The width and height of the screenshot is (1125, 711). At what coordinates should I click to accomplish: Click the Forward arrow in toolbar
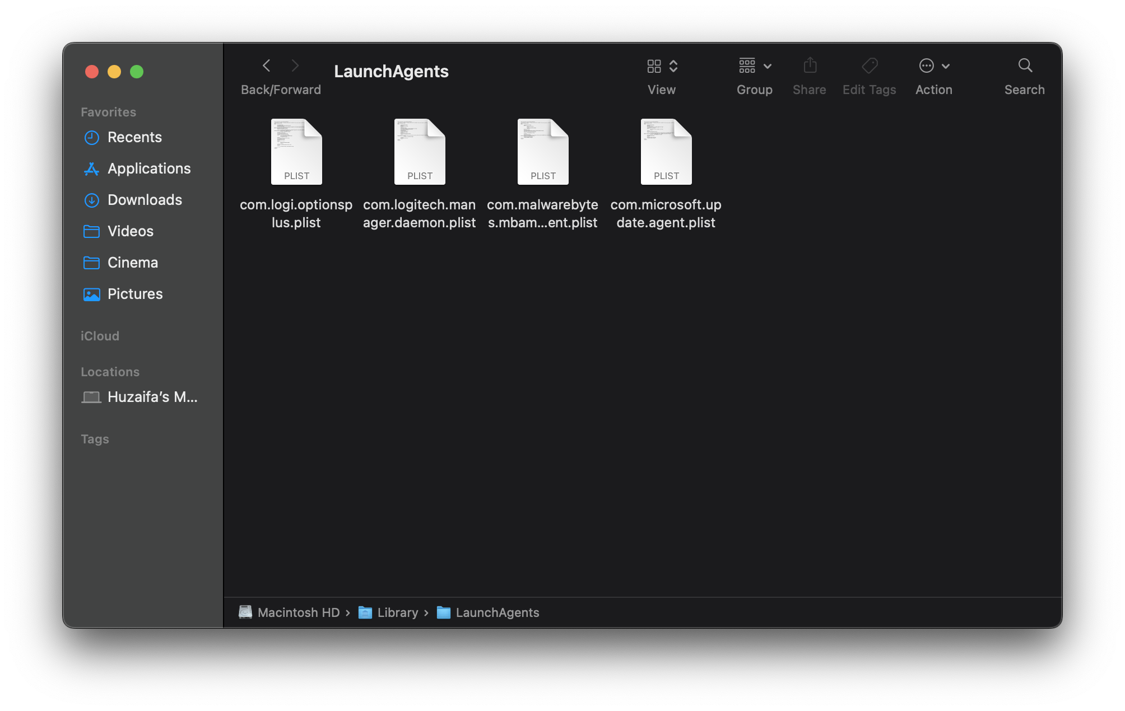coord(295,66)
